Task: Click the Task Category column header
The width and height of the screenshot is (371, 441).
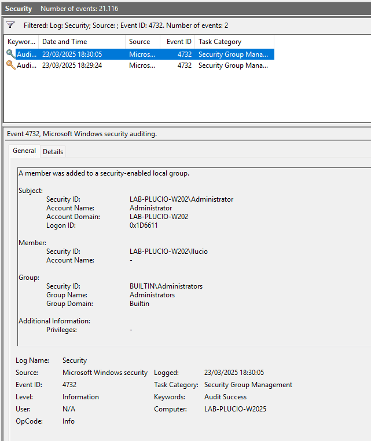Action: pos(220,42)
